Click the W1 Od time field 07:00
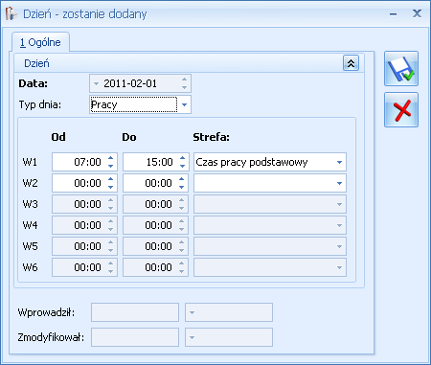The height and width of the screenshot is (365, 431). point(84,162)
